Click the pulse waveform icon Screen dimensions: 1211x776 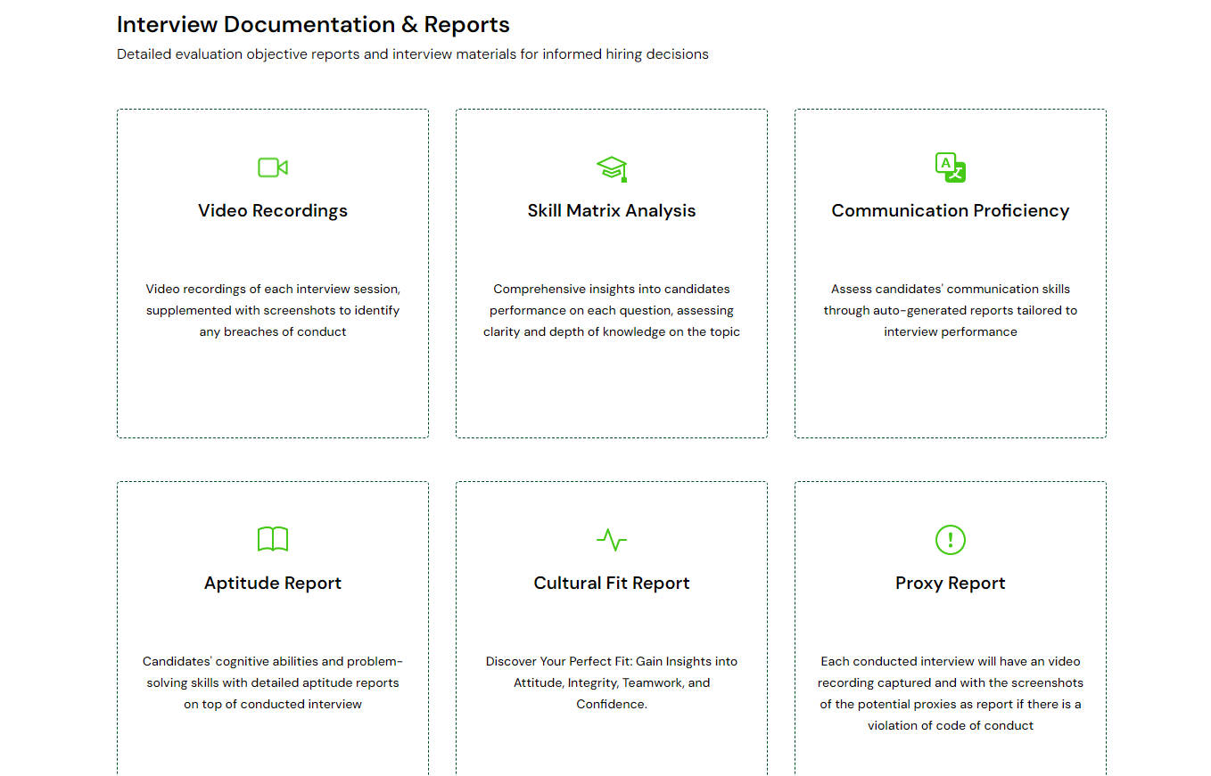(x=612, y=539)
